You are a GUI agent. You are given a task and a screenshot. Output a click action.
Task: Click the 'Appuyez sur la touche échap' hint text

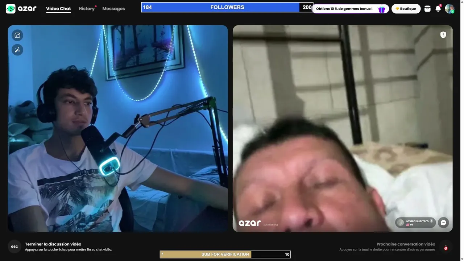(69, 249)
